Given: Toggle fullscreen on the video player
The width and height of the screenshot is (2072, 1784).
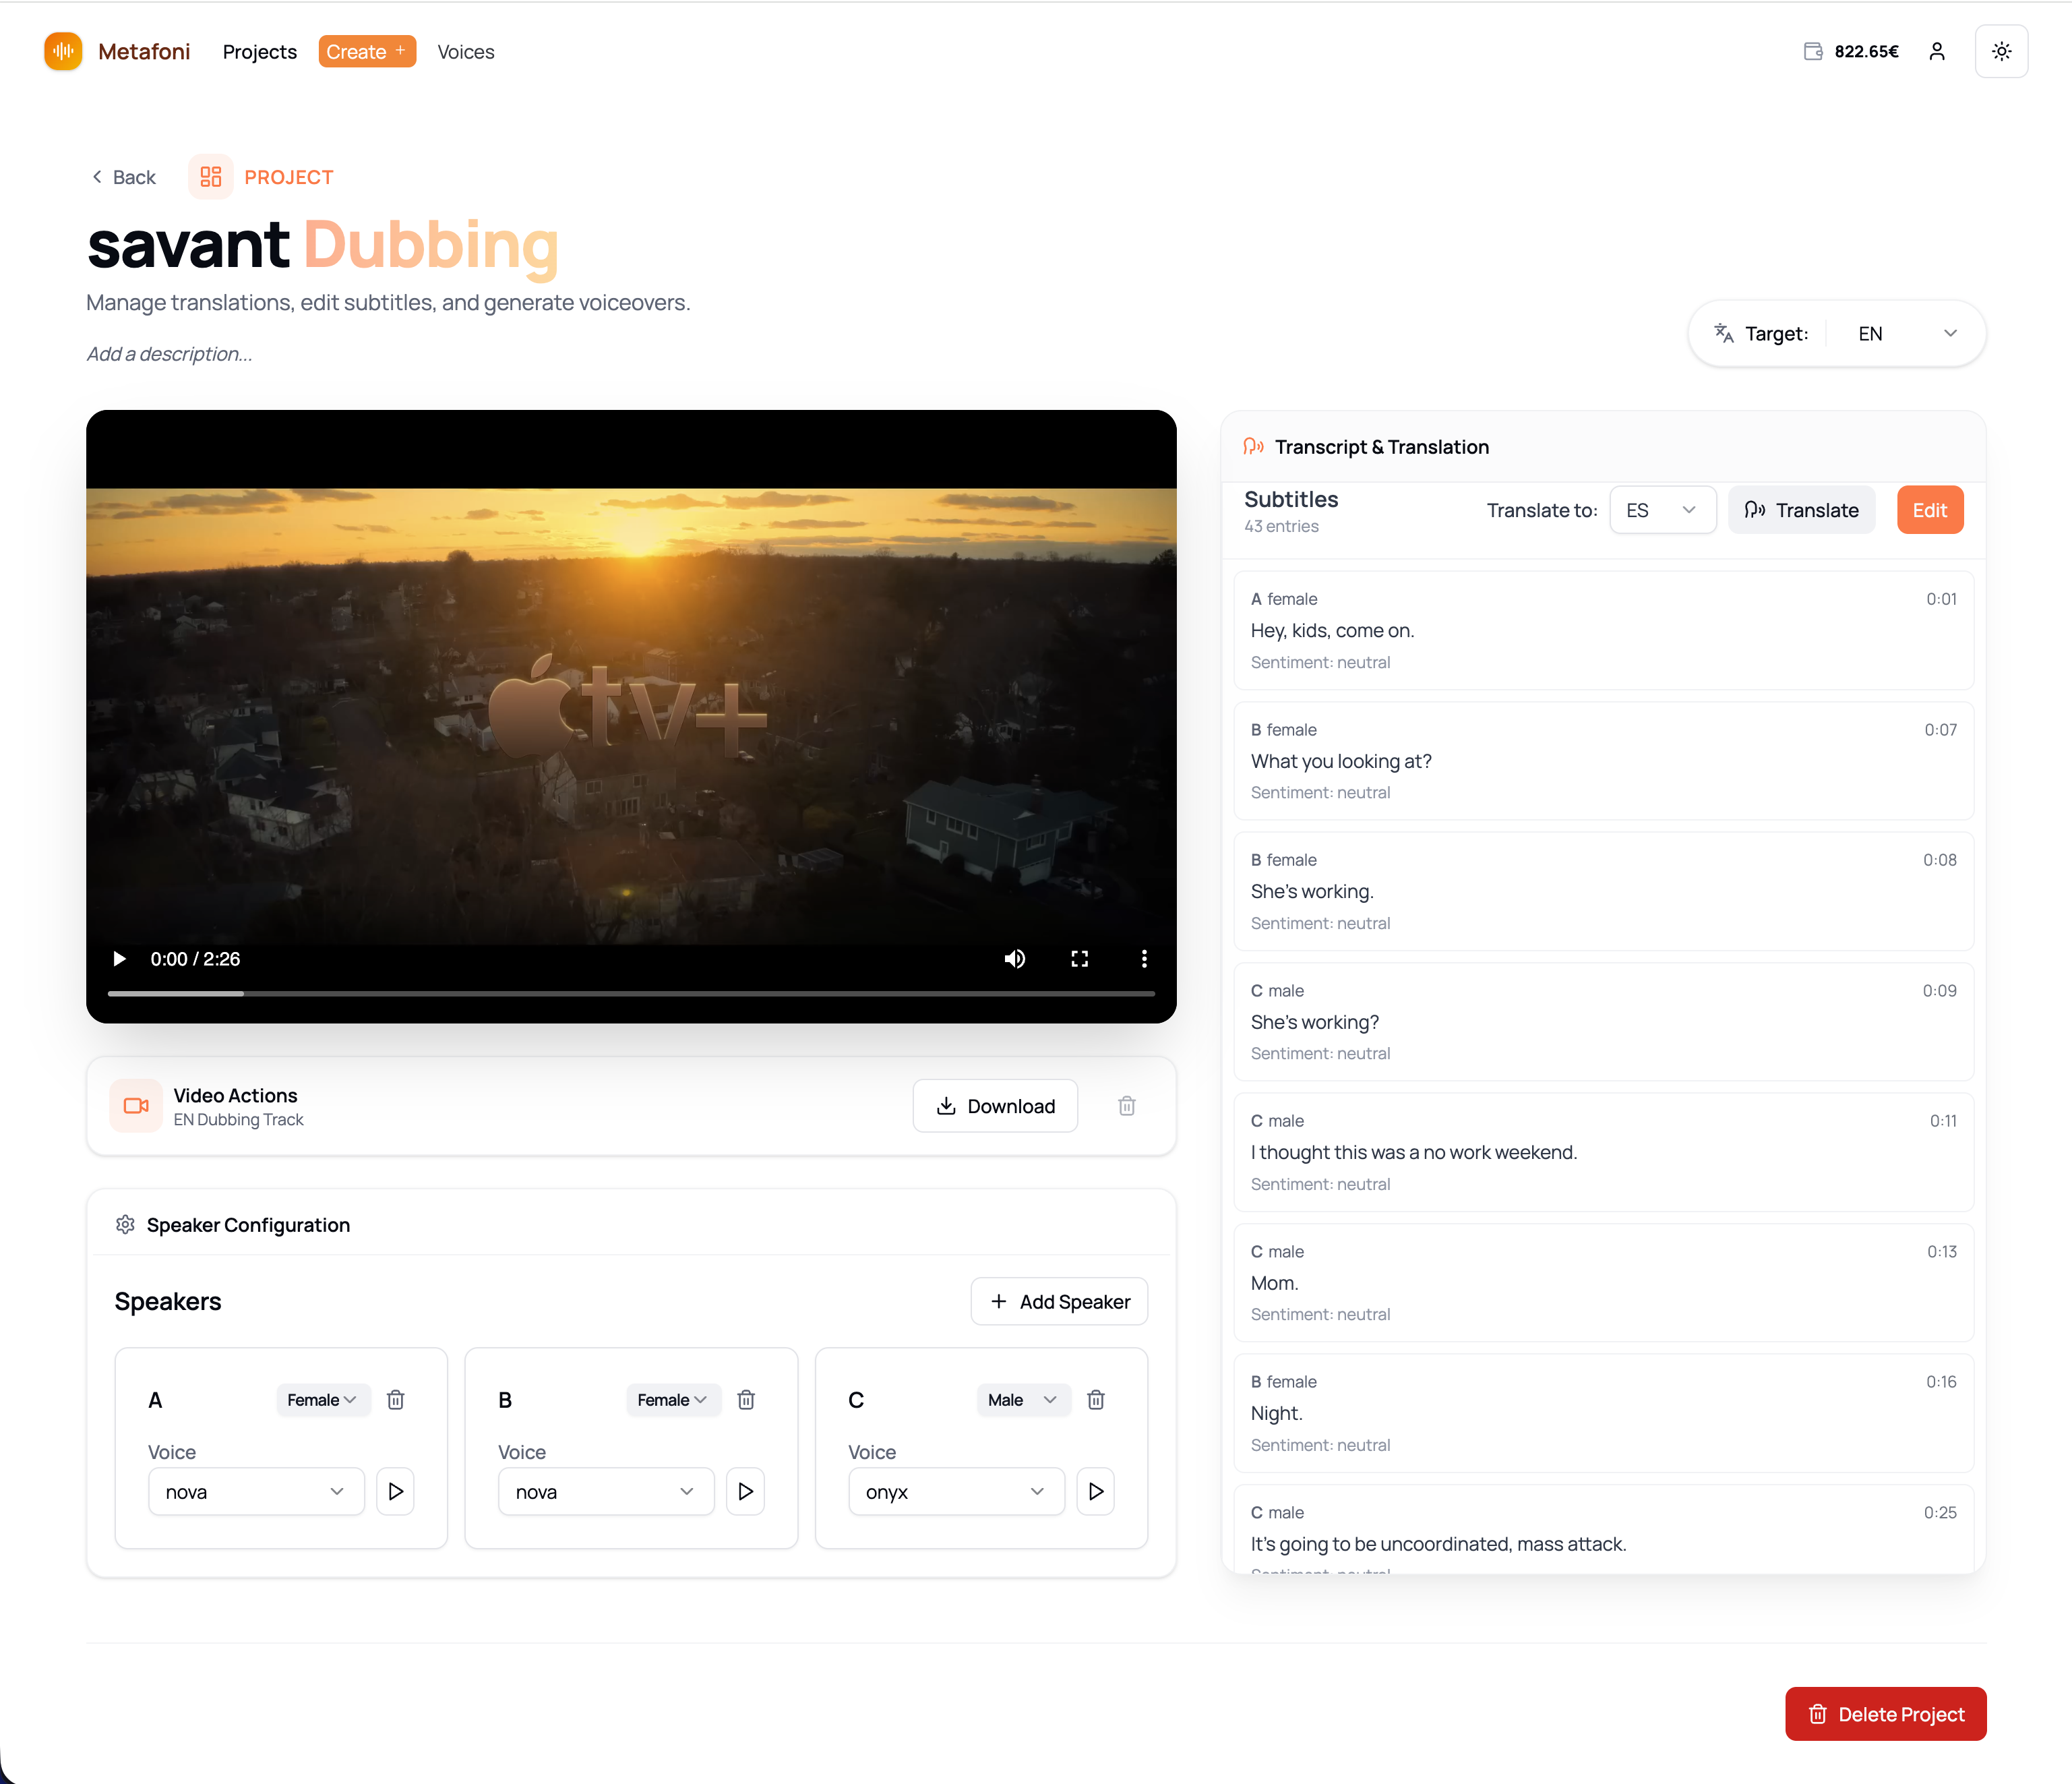Looking at the screenshot, I should click(1079, 959).
